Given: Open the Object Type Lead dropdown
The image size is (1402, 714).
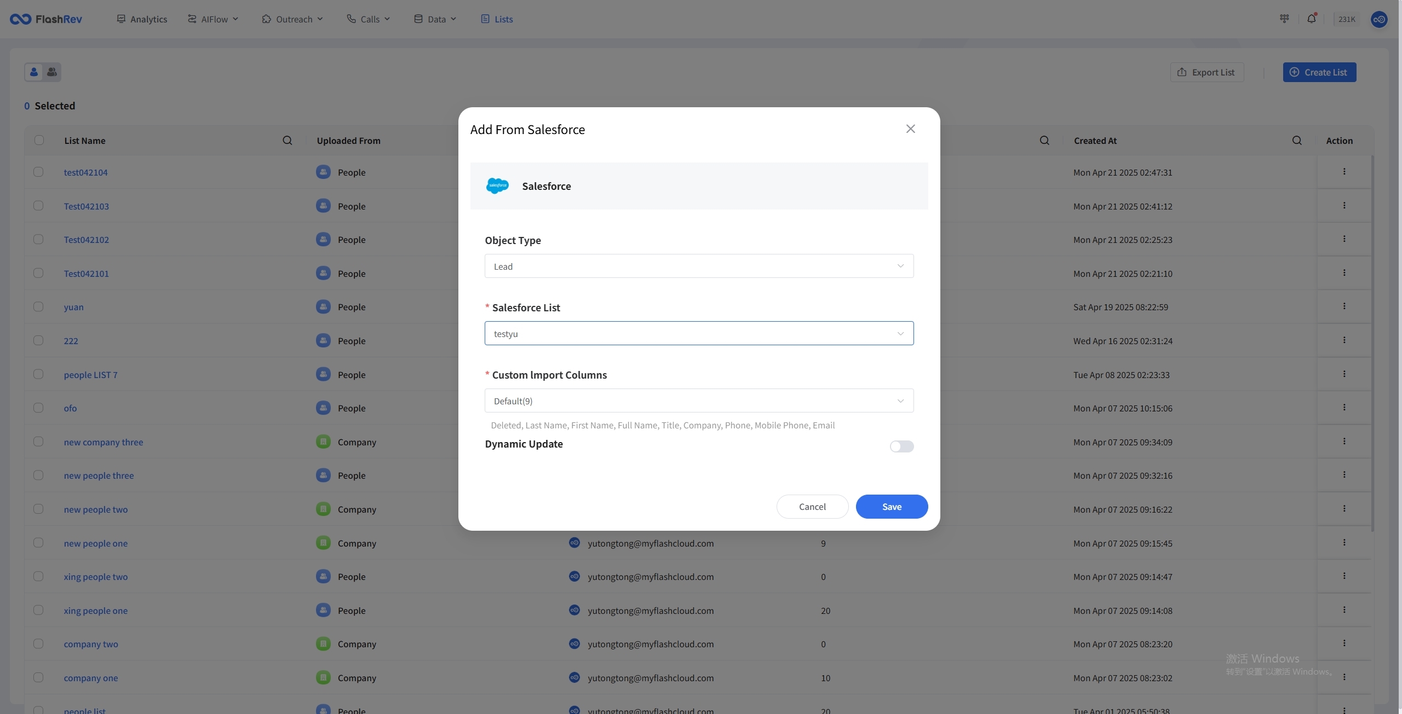Looking at the screenshot, I should [699, 266].
